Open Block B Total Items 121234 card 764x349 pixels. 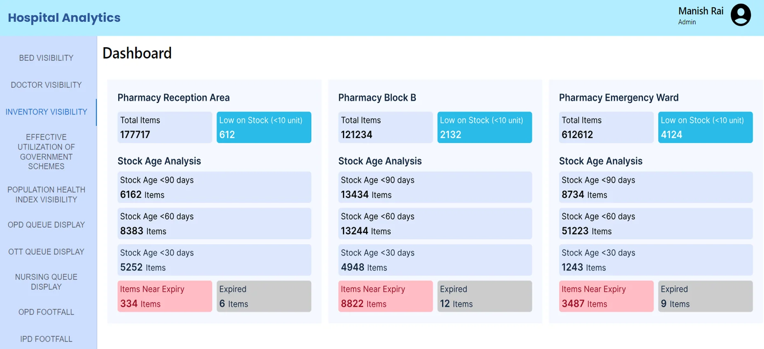point(385,127)
